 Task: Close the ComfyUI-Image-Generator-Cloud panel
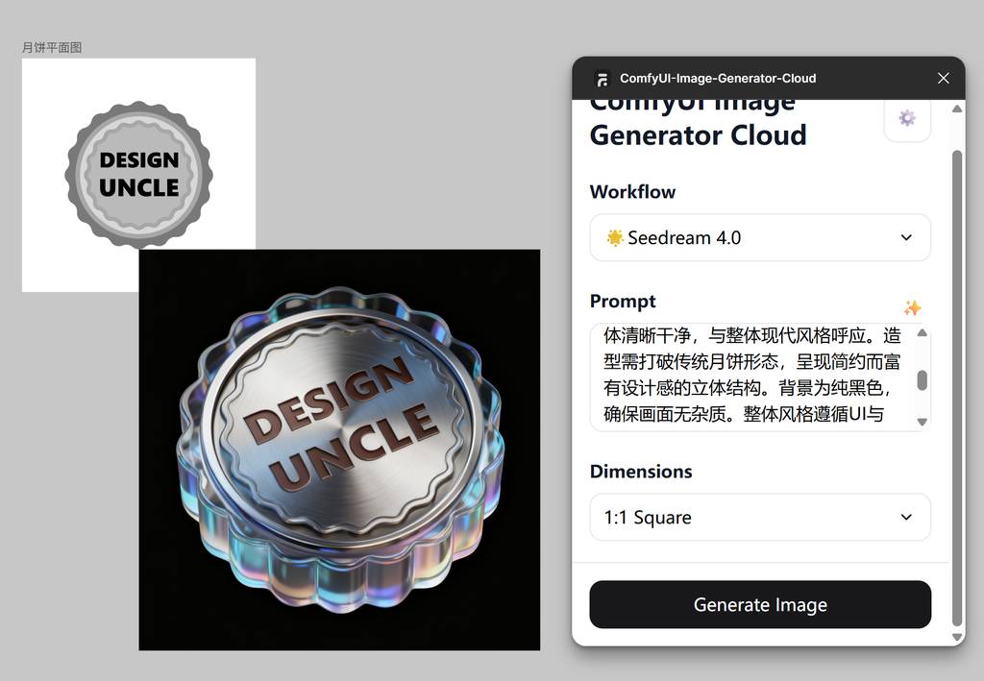click(943, 78)
